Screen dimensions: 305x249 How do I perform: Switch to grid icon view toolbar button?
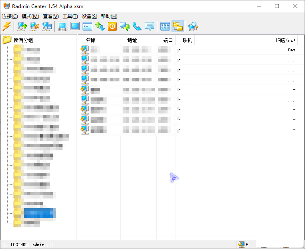[x=165, y=26]
